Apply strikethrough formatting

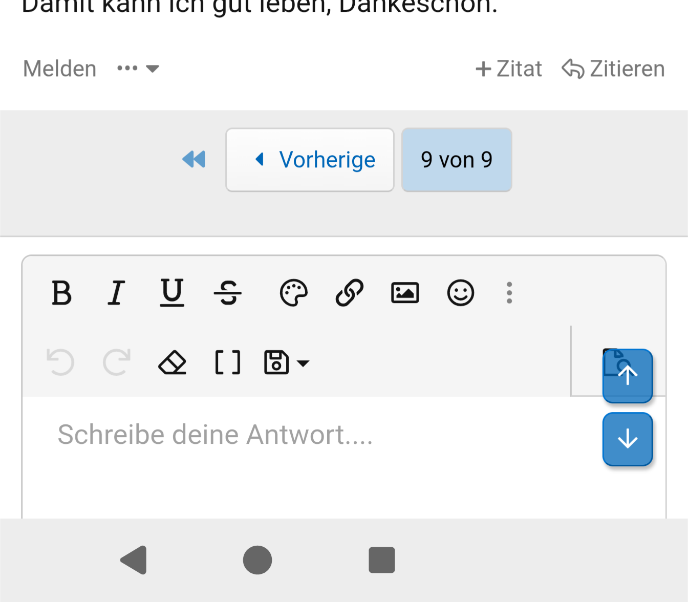(227, 293)
